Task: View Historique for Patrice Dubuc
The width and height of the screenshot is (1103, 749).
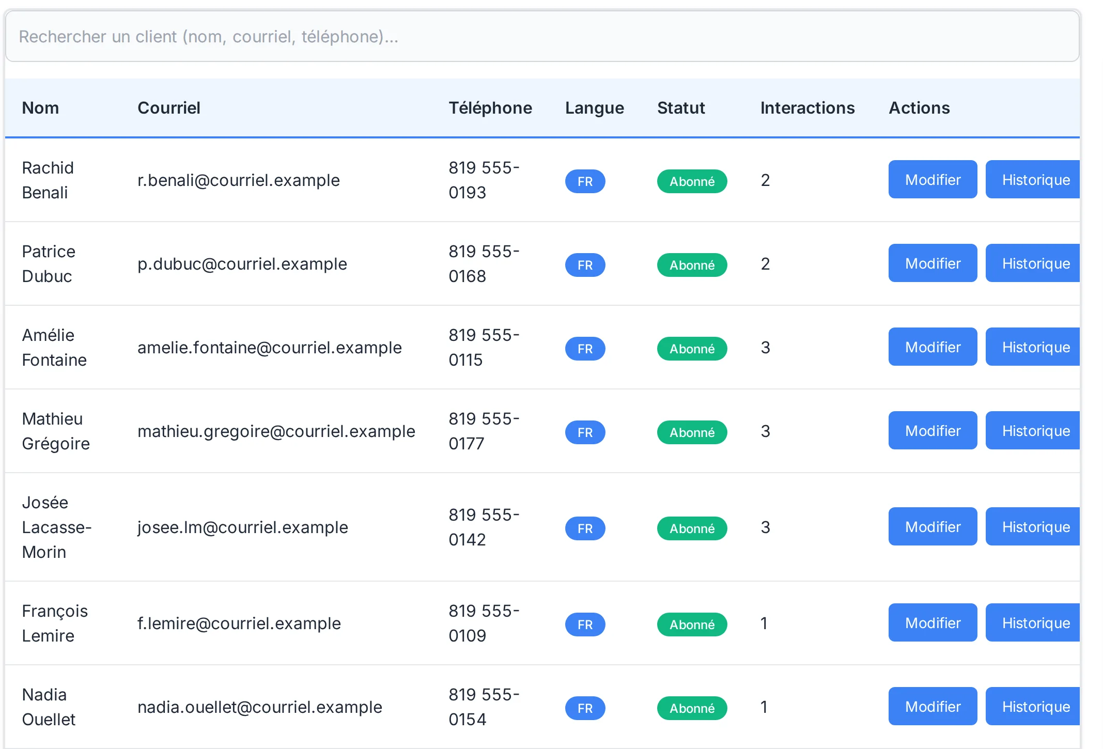Action: click(x=1032, y=263)
